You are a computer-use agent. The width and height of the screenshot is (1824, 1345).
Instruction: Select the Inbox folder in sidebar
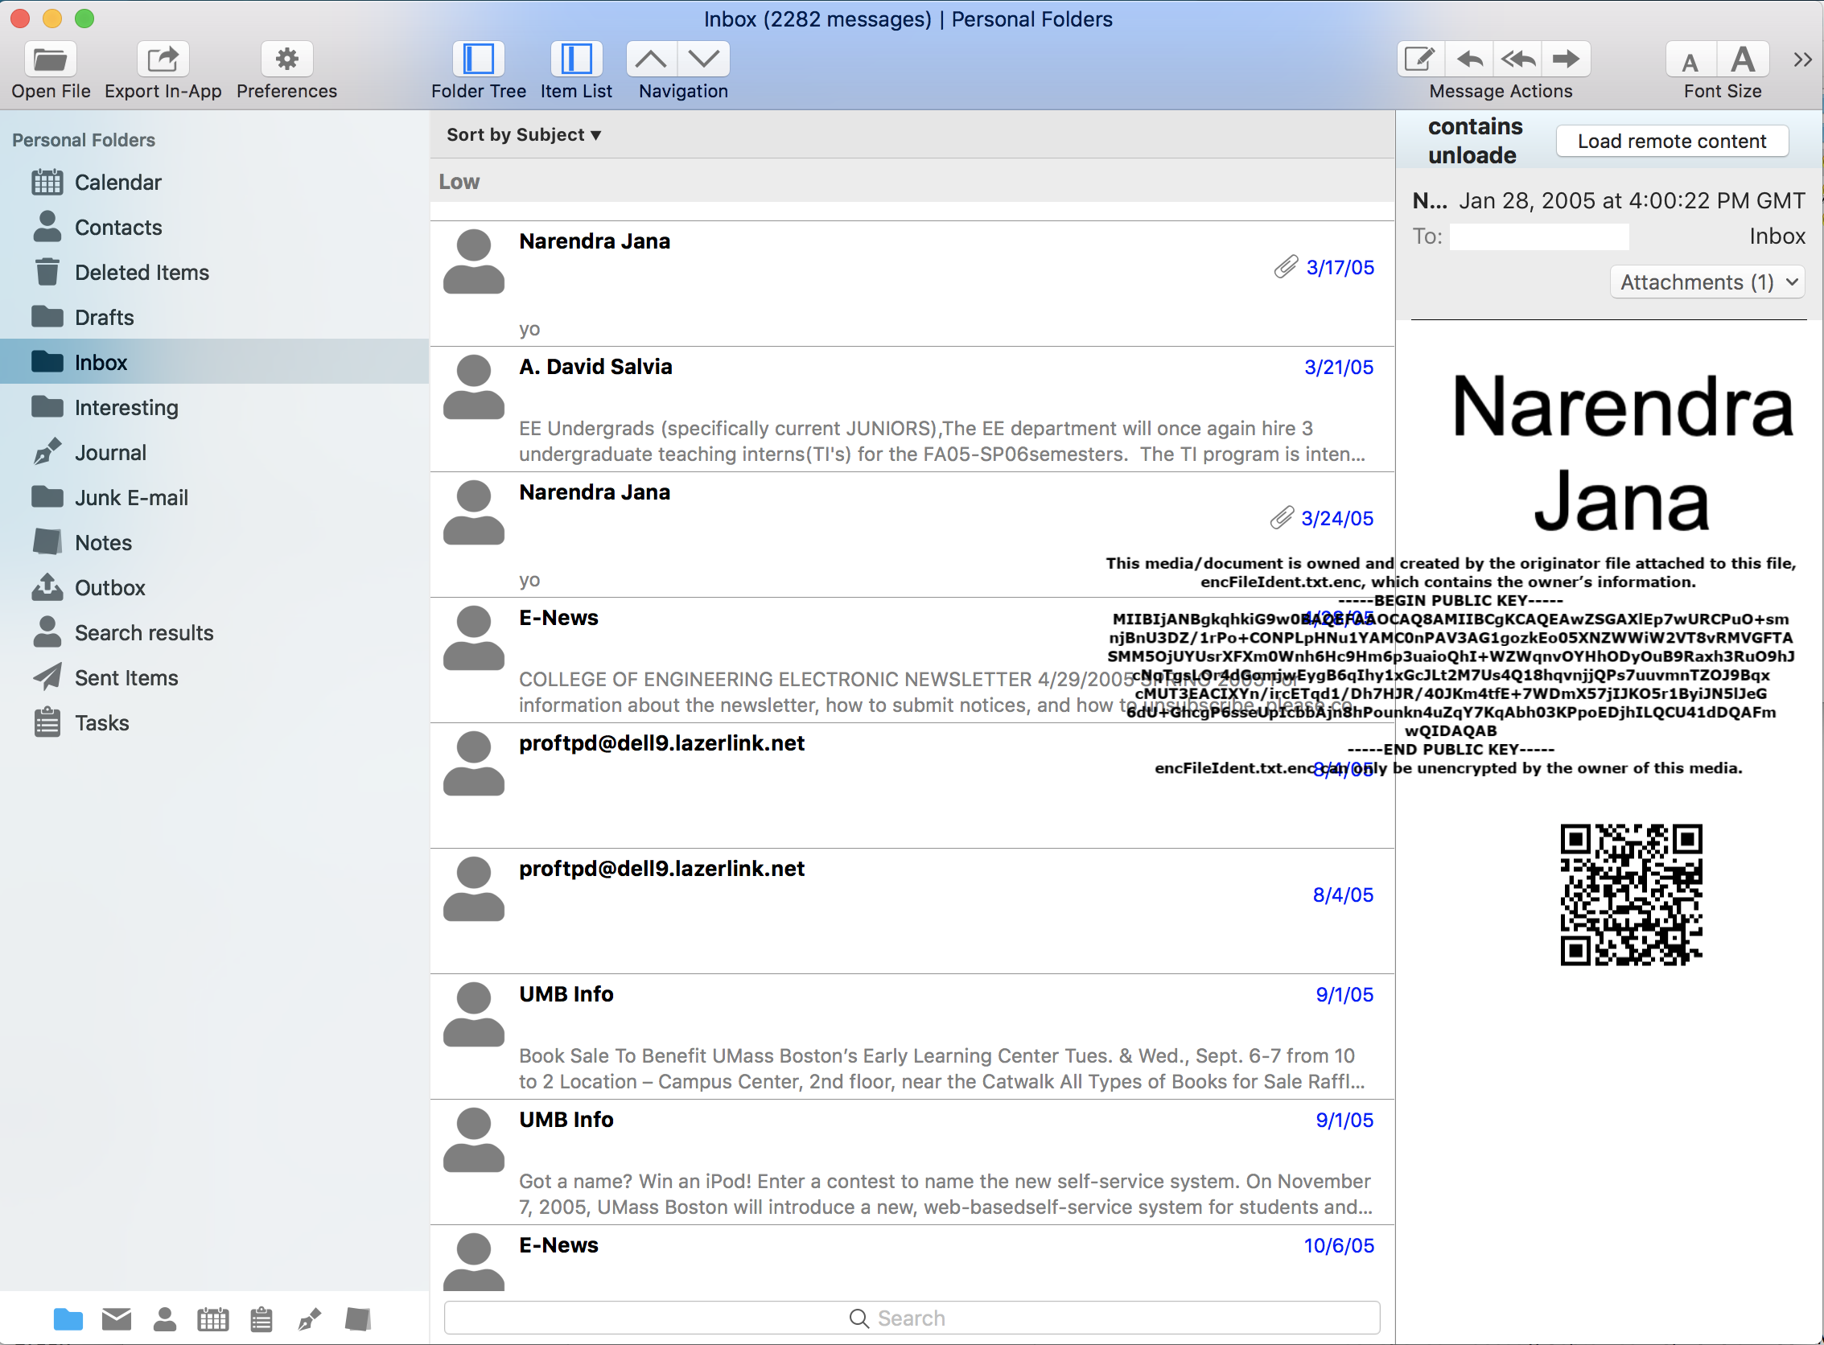(x=102, y=363)
